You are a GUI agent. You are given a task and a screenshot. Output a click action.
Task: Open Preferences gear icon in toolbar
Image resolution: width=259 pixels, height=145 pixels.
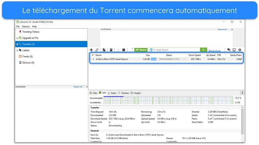click(240, 50)
